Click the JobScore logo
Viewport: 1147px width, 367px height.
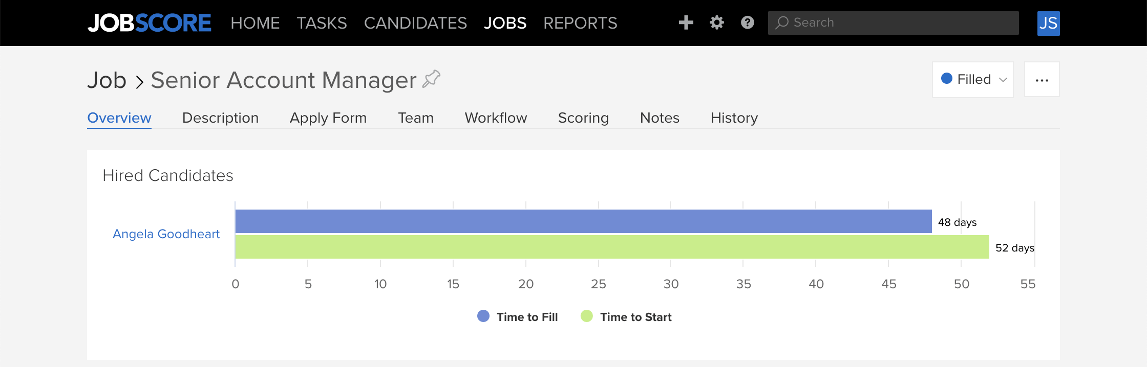(149, 22)
